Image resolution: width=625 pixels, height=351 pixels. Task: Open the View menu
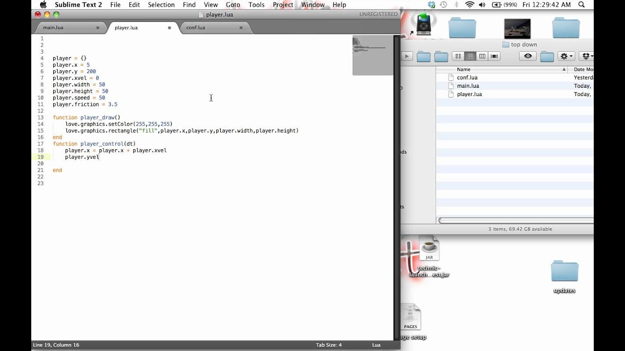pyautogui.click(x=211, y=5)
